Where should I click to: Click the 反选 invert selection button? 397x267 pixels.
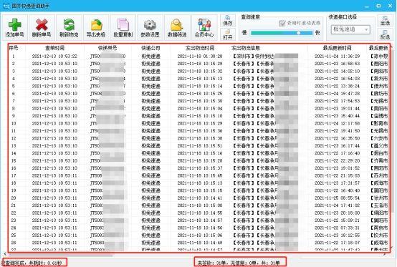tap(385, 34)
